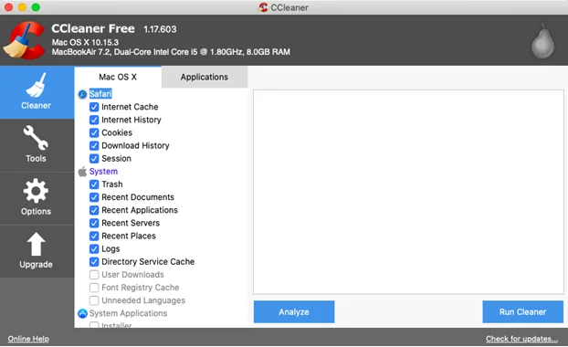Open the Options gear icon
This screenshot has height=347, width=568.
(x=36, y=191)
